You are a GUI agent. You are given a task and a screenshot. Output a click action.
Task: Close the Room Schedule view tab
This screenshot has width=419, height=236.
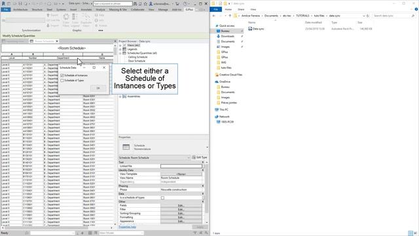(57, 41)
